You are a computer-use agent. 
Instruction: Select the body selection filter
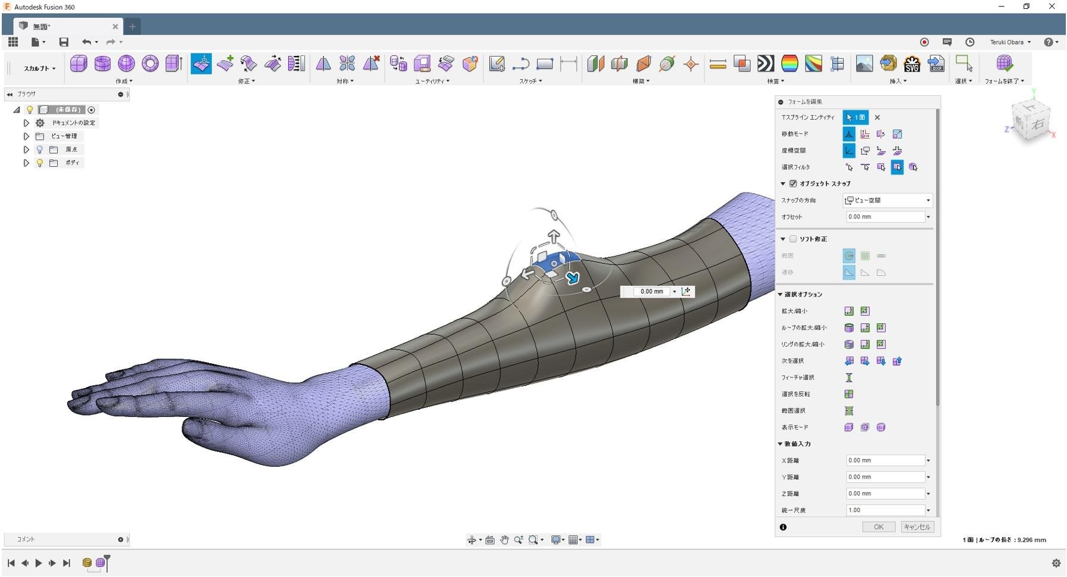913,167
